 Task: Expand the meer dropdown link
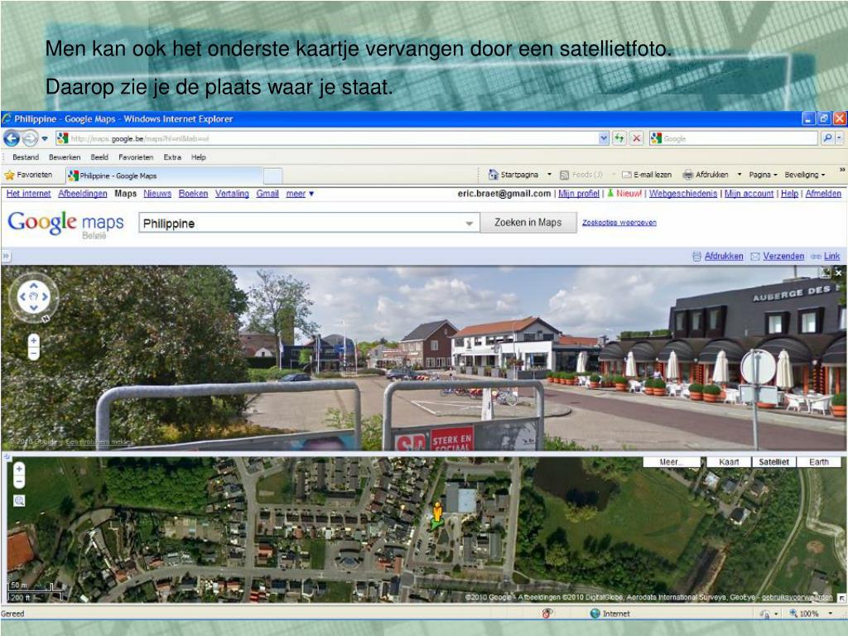300,194
